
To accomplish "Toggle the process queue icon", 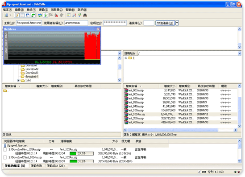I will coord(46,15).
